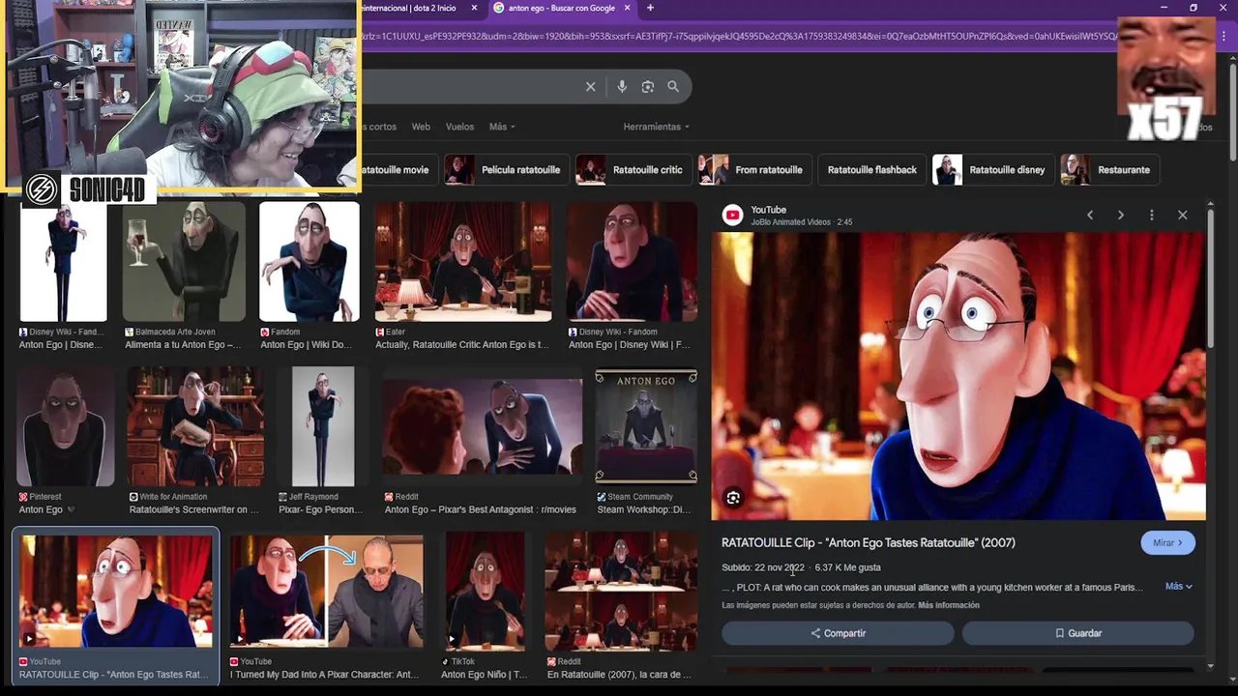
Task: Open Pinterest 'Anton Ego' thumbnail
Action: 66,427
